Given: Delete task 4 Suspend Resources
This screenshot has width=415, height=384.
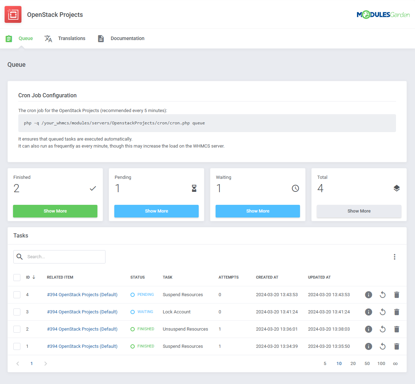Looking at the screenshot, I should click(x=396, y=295).
